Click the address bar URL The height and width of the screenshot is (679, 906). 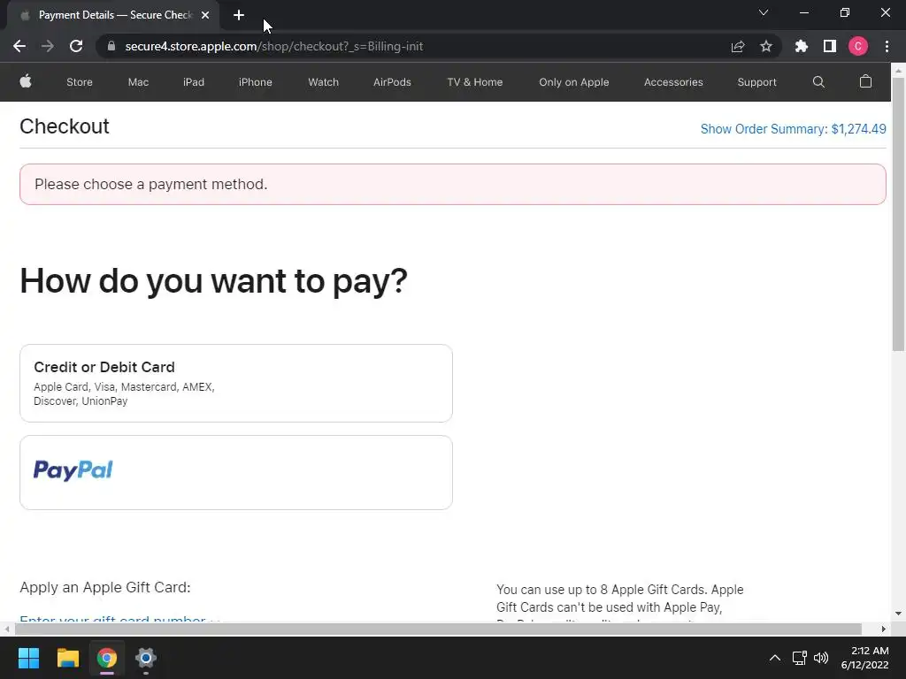click(x=274, y=46)
